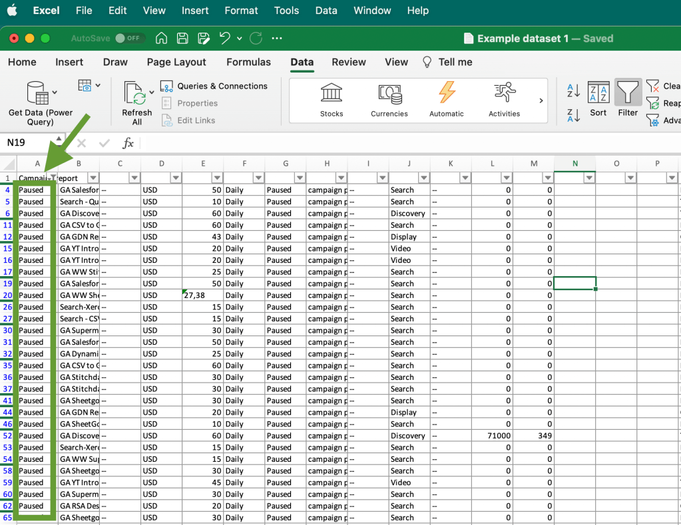Open the filter dropdown in column E
The width and height of the screenshot is (681, 525).
pos(217,178)
